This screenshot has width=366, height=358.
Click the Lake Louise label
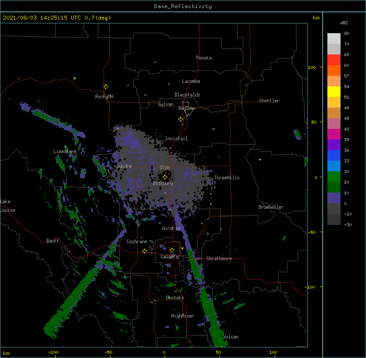tap(8, 206)
